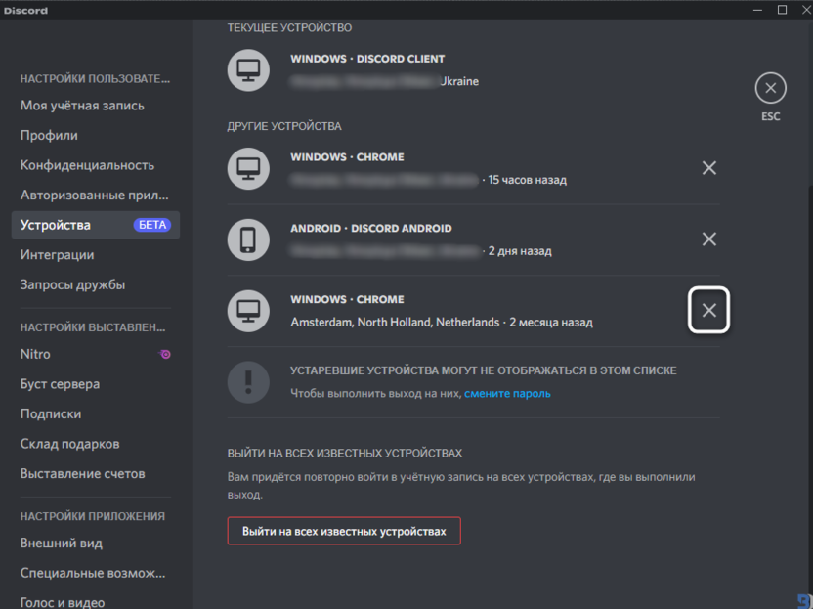Open Запросы дружбы settings
The height and width of the screenshot is (609, 813).
(x=96, y=284)
